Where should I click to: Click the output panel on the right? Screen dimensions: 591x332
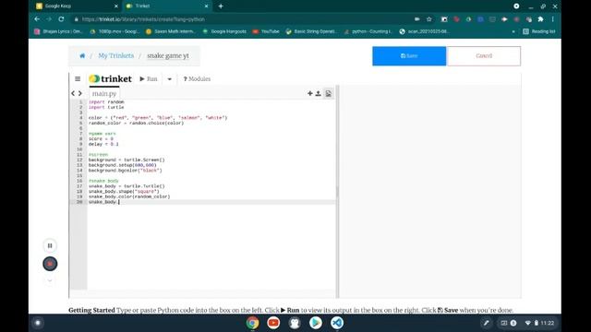pyautogui.click(x=430, y=192)
